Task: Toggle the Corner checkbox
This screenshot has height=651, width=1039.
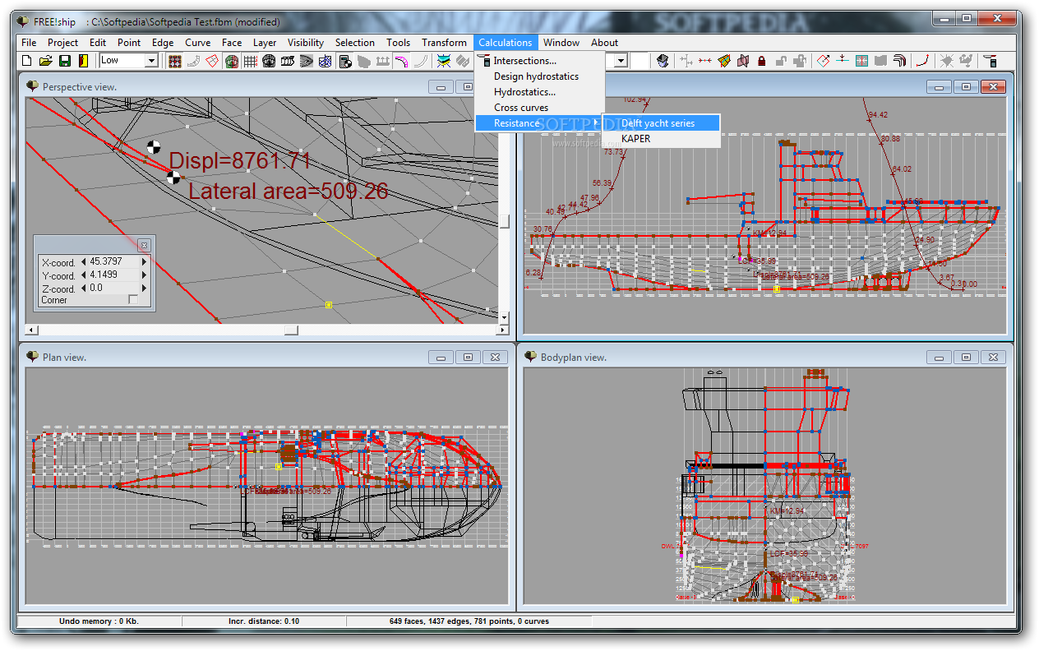Action: click(x=133, y=300)
